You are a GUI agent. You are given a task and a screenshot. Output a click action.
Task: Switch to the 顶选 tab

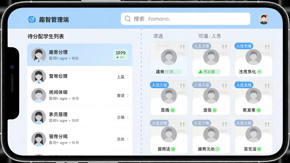pyautogui.click(x=158, y=36)
